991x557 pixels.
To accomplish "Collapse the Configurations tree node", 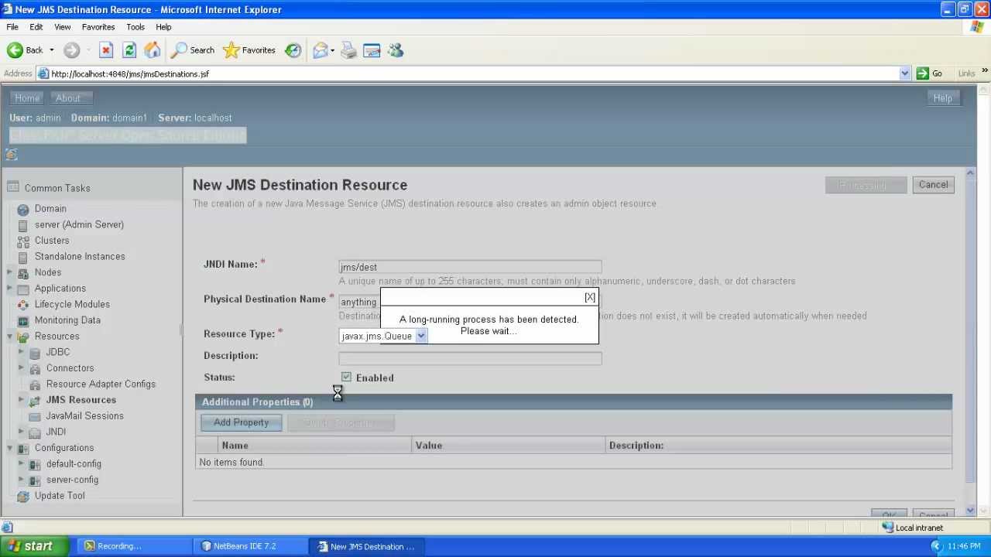I will (x=10, y=447).
